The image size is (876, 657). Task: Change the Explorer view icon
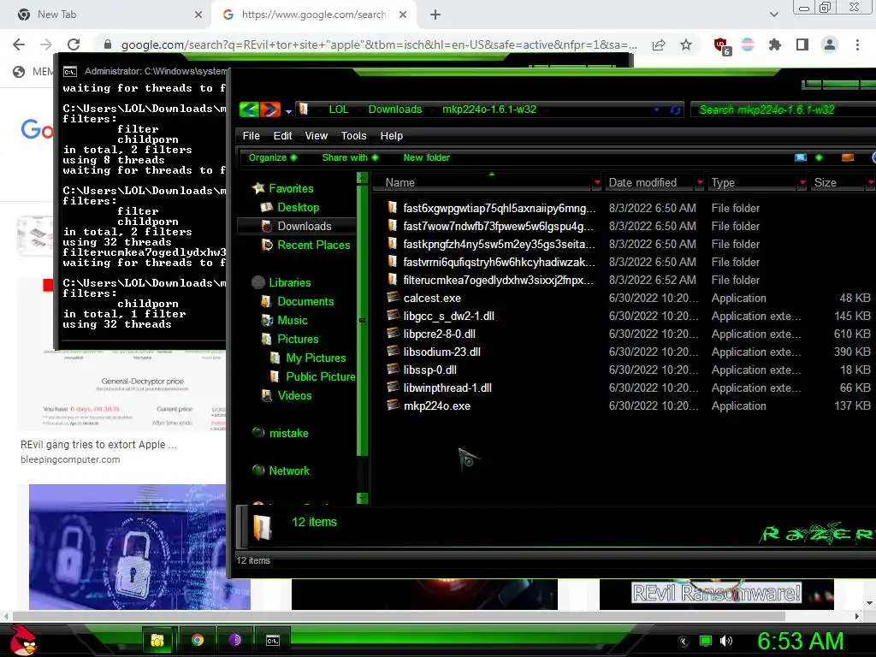coord(801,157)
